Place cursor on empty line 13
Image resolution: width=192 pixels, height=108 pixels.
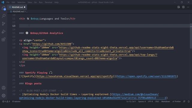point(104,26)
